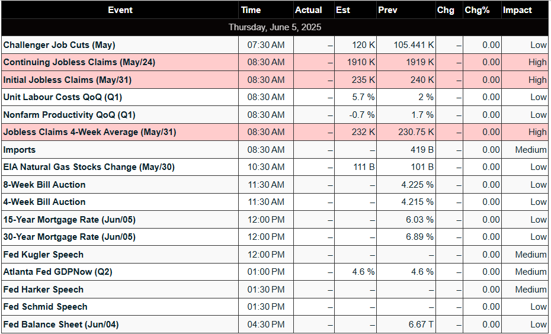Open Nonfarm Productivity QoQ (Q1) event
The height and width of the screenshot is (334, 551).
click(x=69, y=115)
